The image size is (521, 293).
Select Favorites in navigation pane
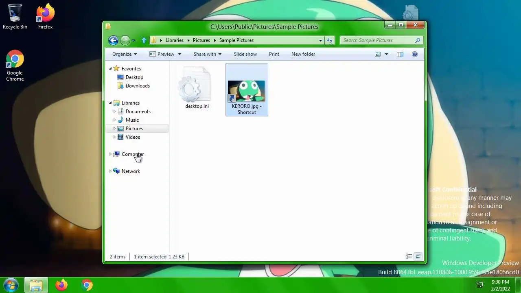(131, 69)
